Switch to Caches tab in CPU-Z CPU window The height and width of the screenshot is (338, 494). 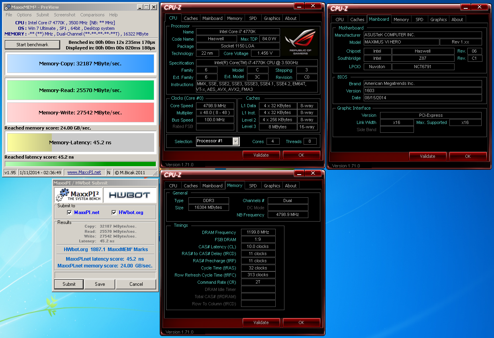(x=191, y=18)
